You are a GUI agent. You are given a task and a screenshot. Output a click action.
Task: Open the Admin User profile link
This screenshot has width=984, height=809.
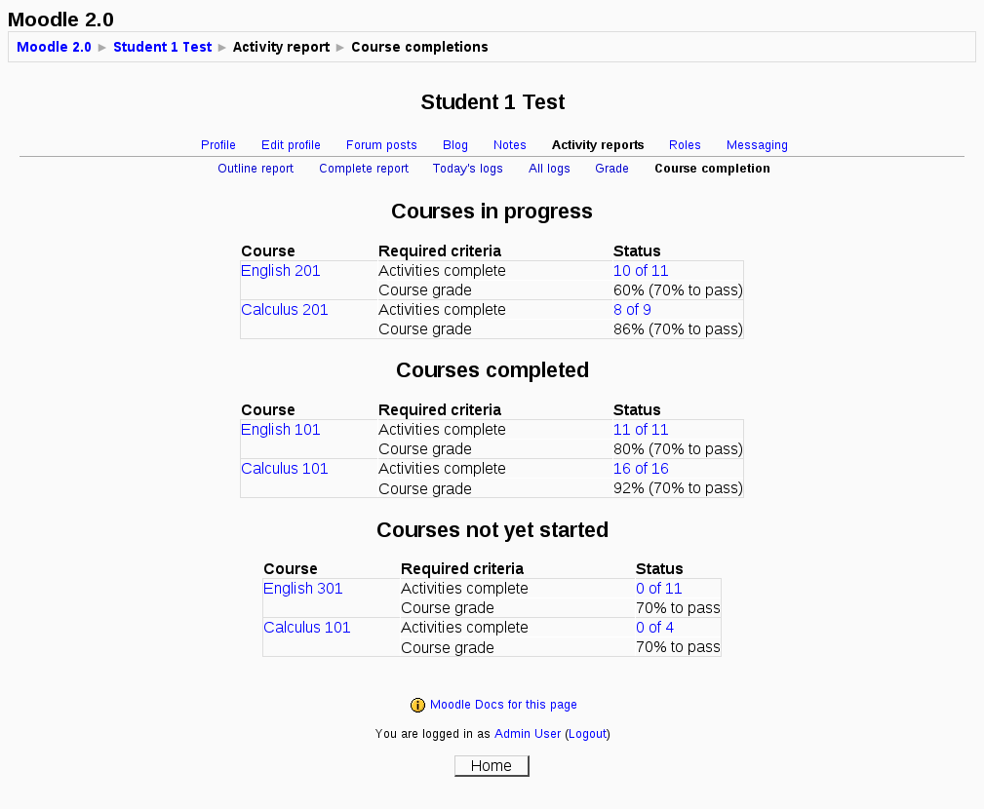528,734
